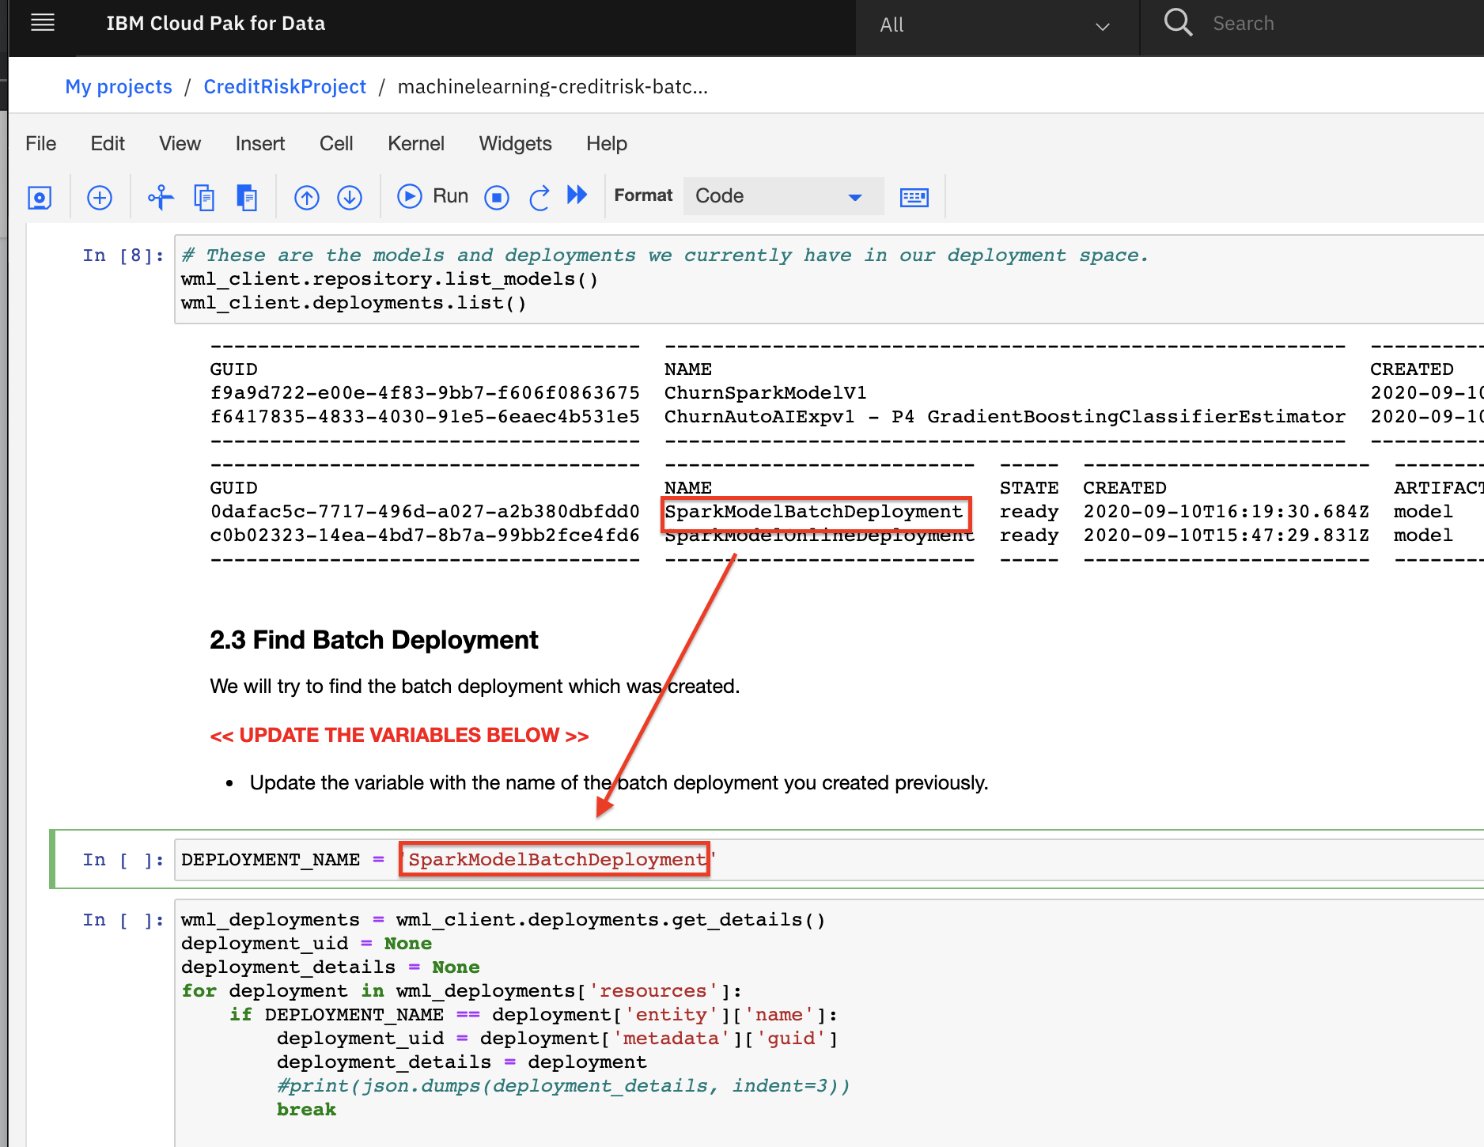Viewport: 1484px width, 1147px height.
Task: Click SparkModelBatchDeployment in the deployments list
Action: click(x=814, y=512)
